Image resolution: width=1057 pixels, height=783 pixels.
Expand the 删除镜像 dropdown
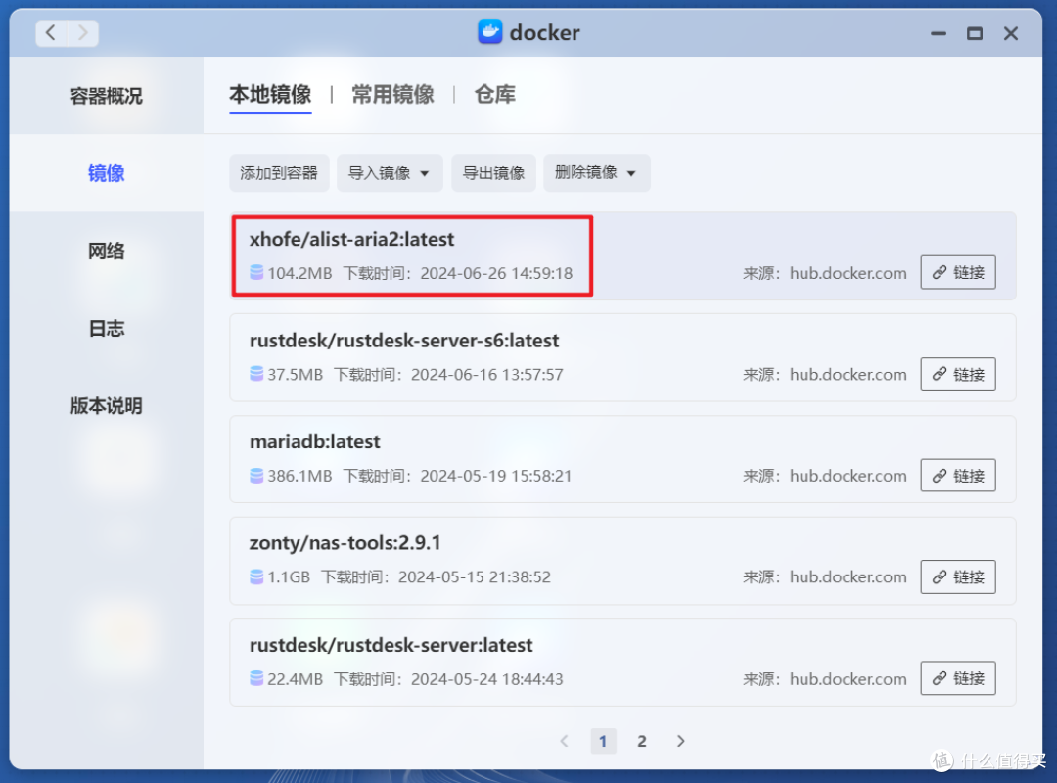(x=597, y=173)
